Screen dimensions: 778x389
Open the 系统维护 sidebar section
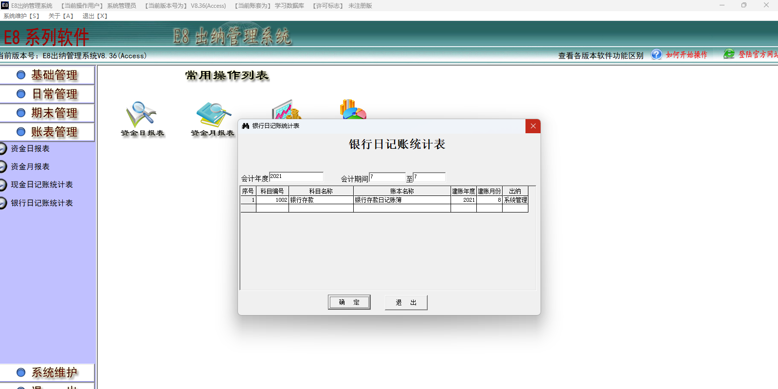[47, 372]
